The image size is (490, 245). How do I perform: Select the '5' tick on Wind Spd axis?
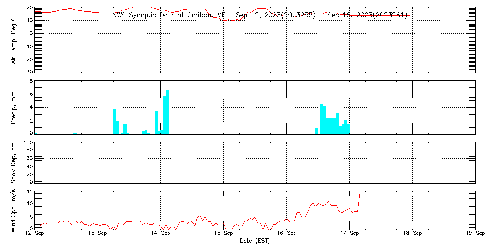click(x=30, y=217)
